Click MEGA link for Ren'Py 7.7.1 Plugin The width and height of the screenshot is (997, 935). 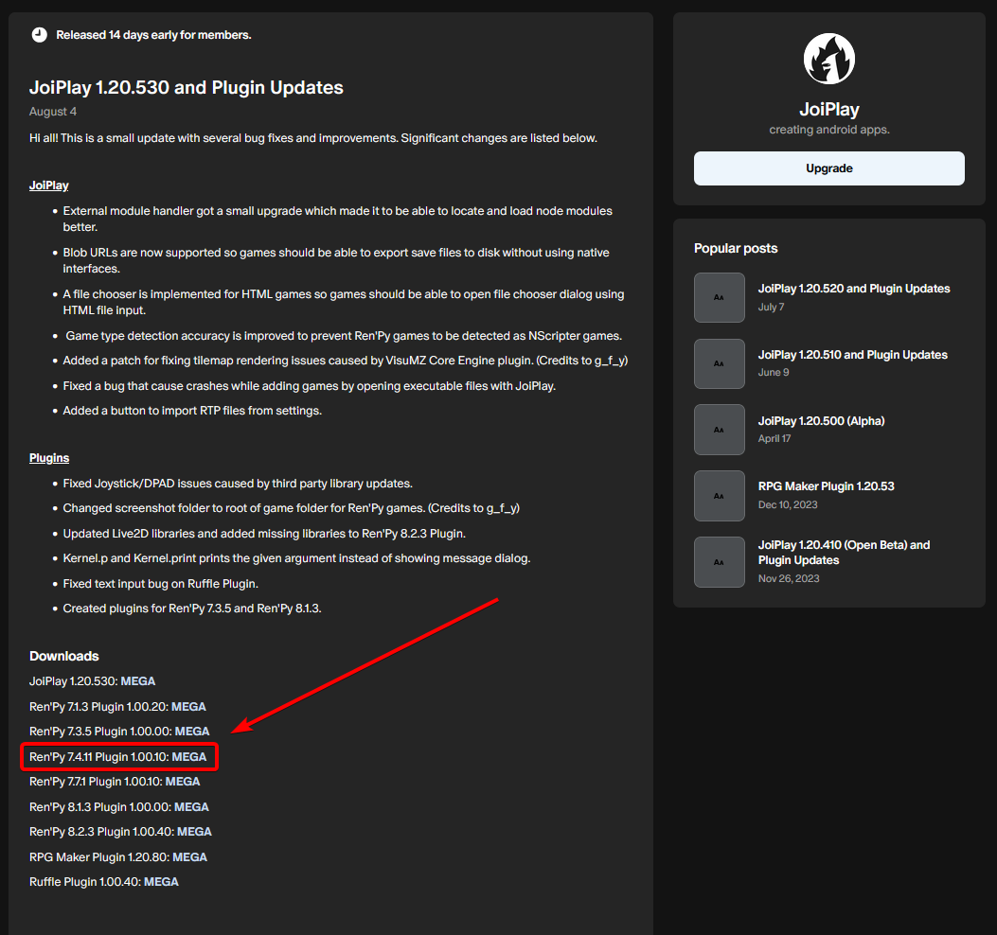point(183,782)
